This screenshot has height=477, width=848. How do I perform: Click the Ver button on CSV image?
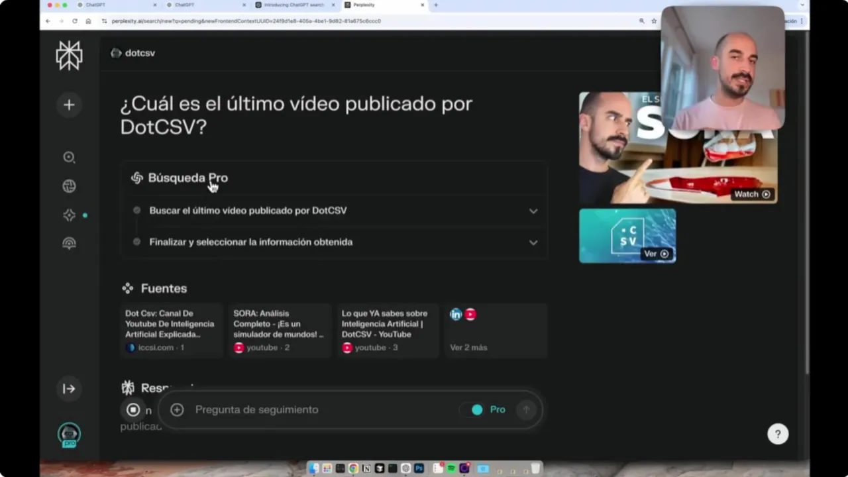coord(656,254)
